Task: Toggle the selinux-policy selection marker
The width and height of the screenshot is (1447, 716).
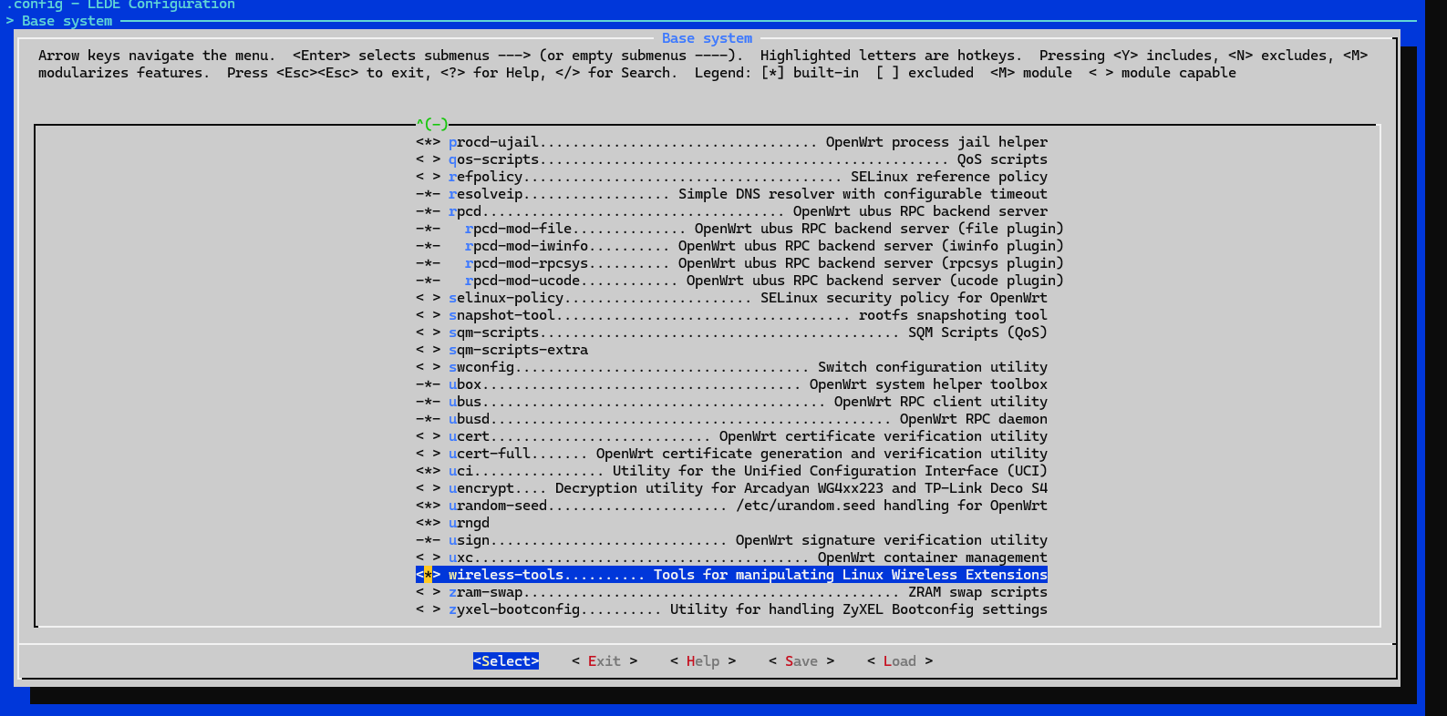Action: [429, 298]
